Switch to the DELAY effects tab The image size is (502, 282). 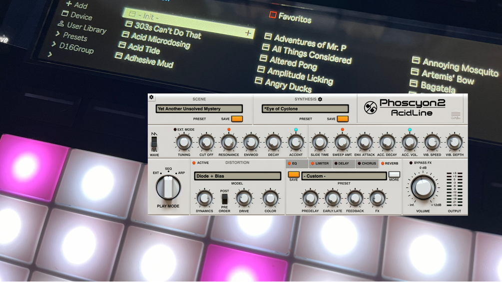(344, 163)
